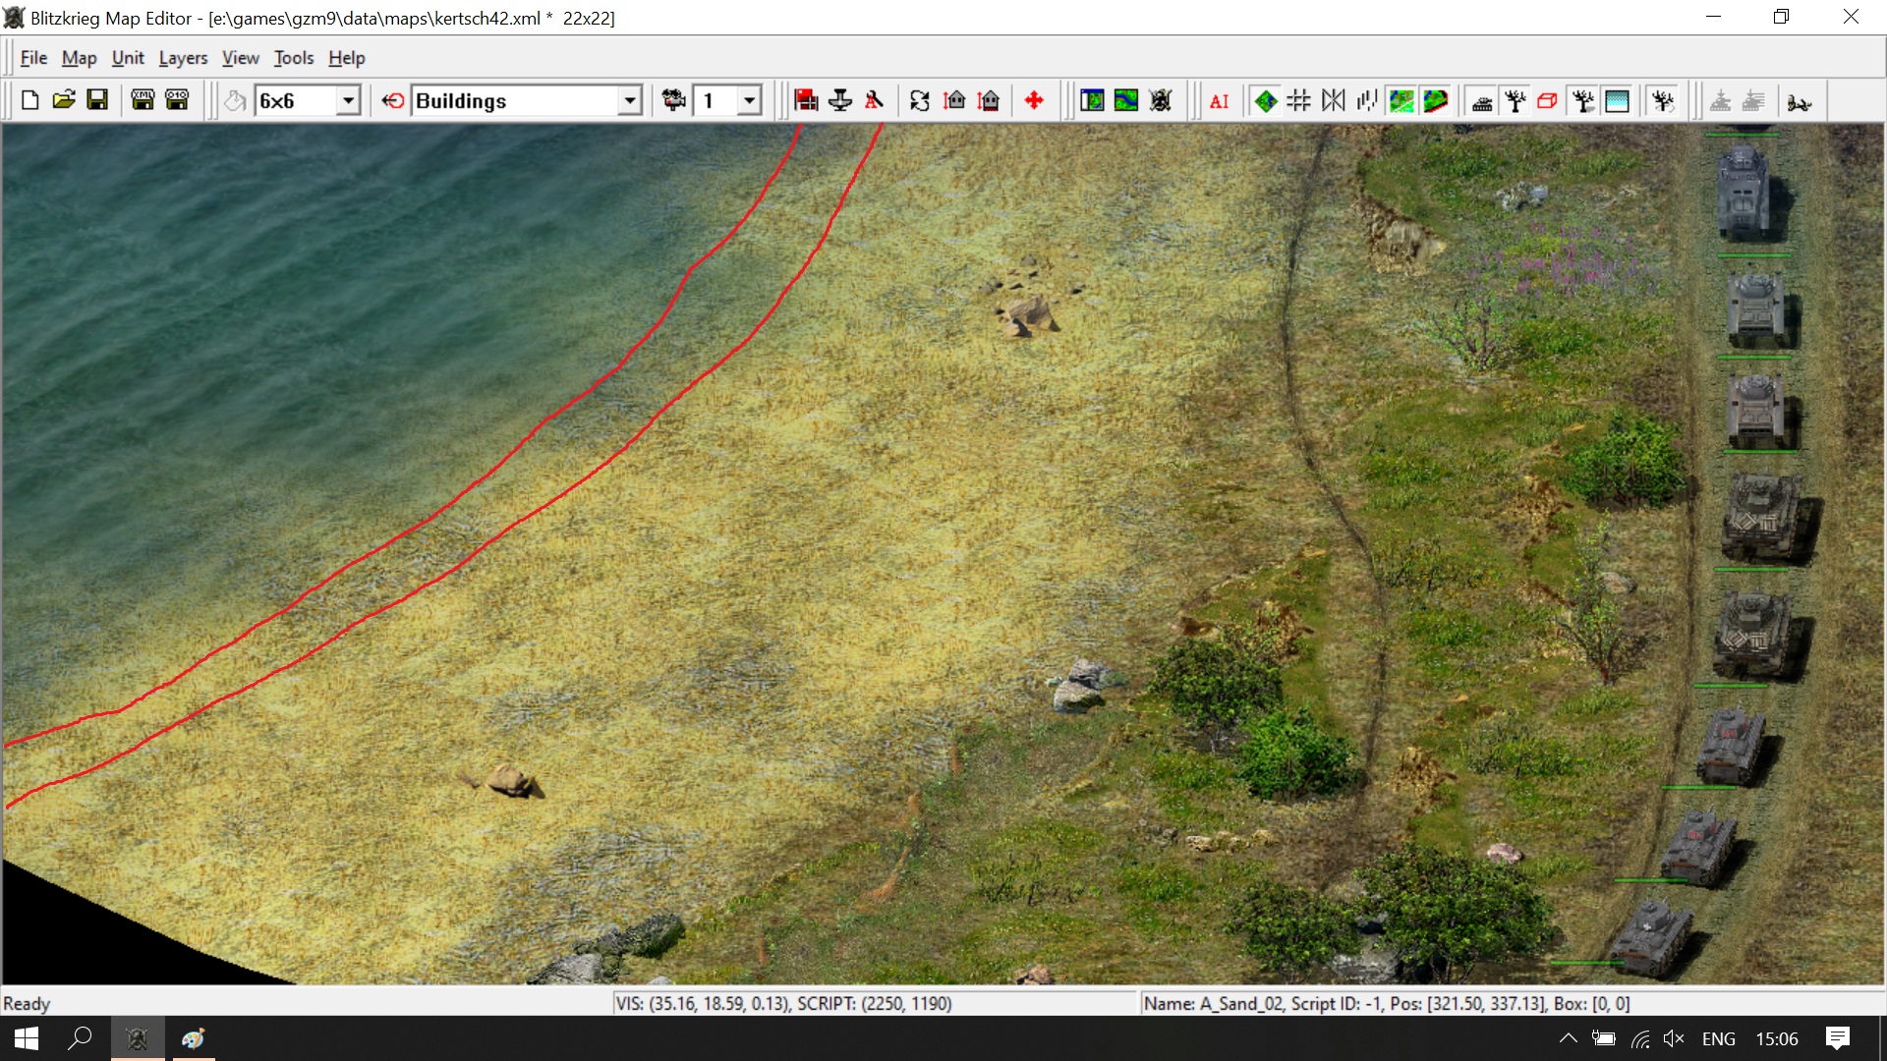
Task: Open the Buildings category dropdown
Action: click(630, 100)
